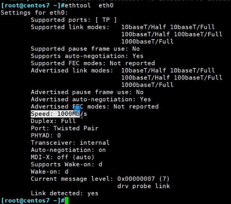Click the "Supported FEC modes: Not reported" line
This screenshot has height=204, width=231.
93,63
